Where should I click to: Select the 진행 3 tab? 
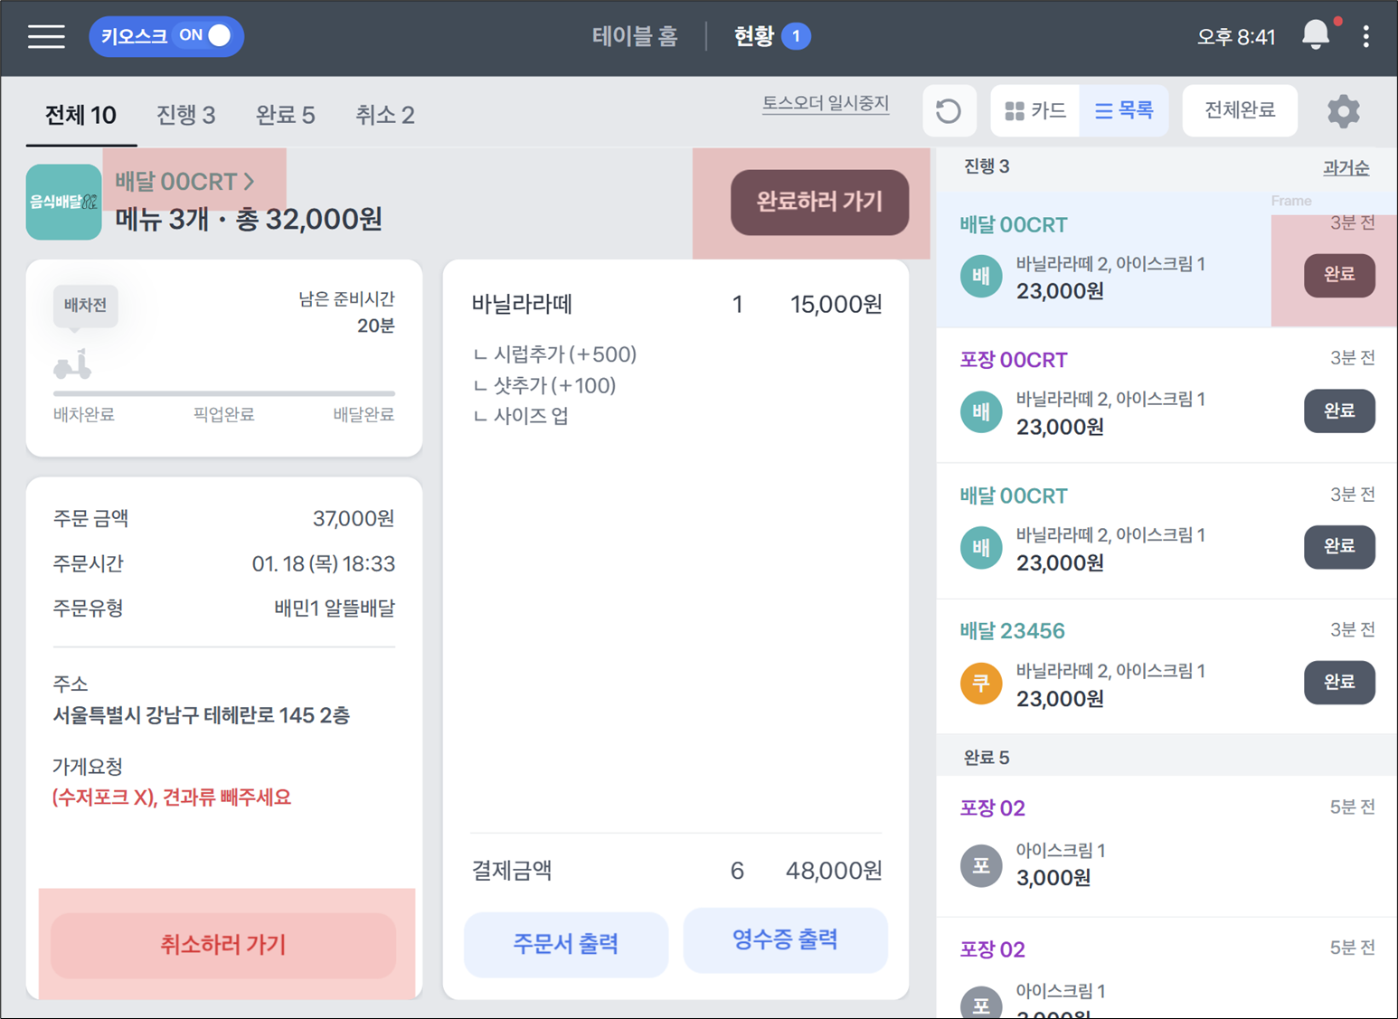click(185, 115)
